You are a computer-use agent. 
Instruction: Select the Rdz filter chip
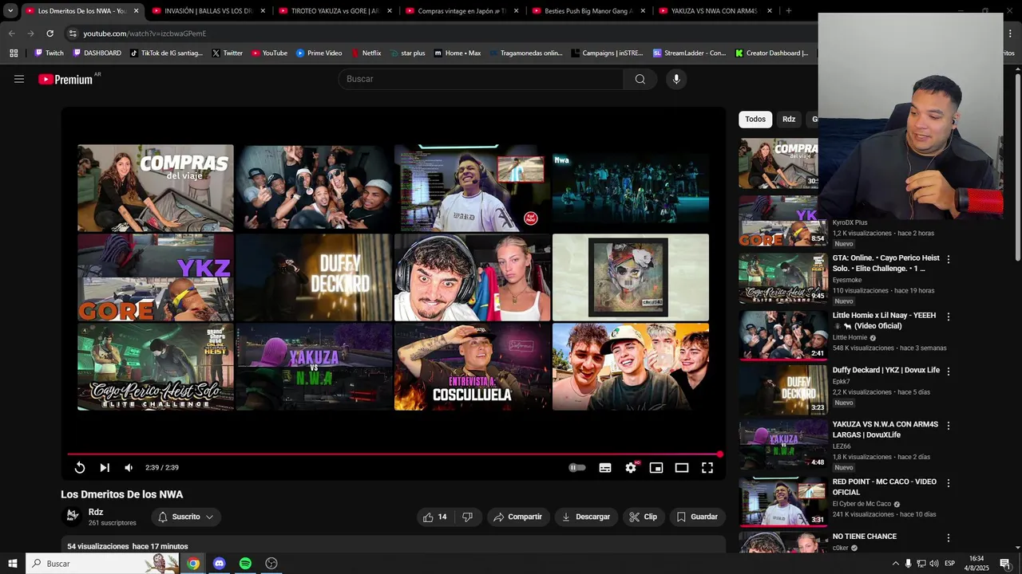(x=789, y=120)
